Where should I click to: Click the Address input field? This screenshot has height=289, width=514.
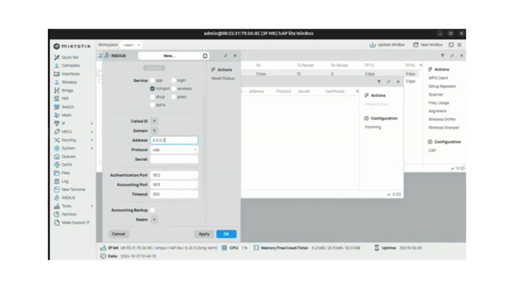pos(174,140)
